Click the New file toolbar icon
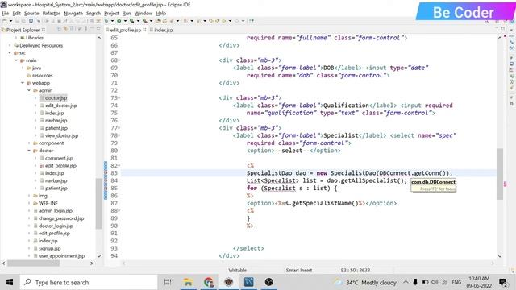This screenshot has width=516, height=290. (x=5, y=21)
